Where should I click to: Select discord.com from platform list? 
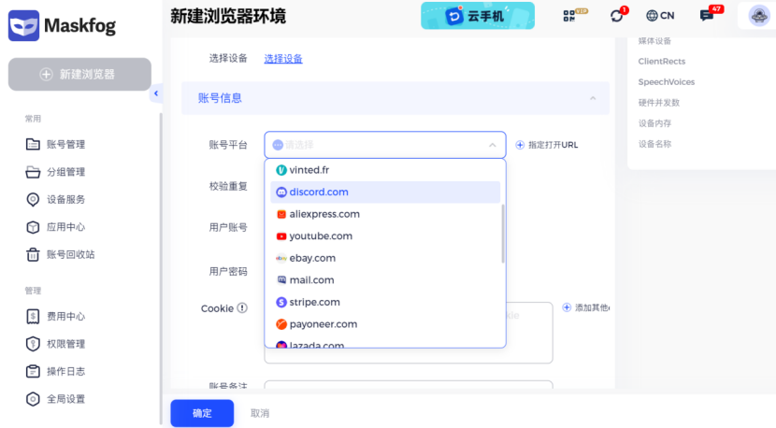coord(385,192)
